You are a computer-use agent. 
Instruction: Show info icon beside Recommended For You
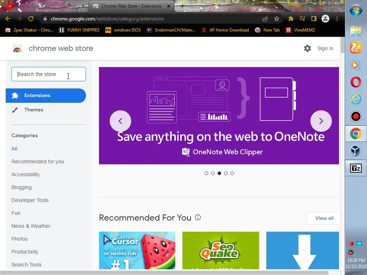(x=198, y=217)
